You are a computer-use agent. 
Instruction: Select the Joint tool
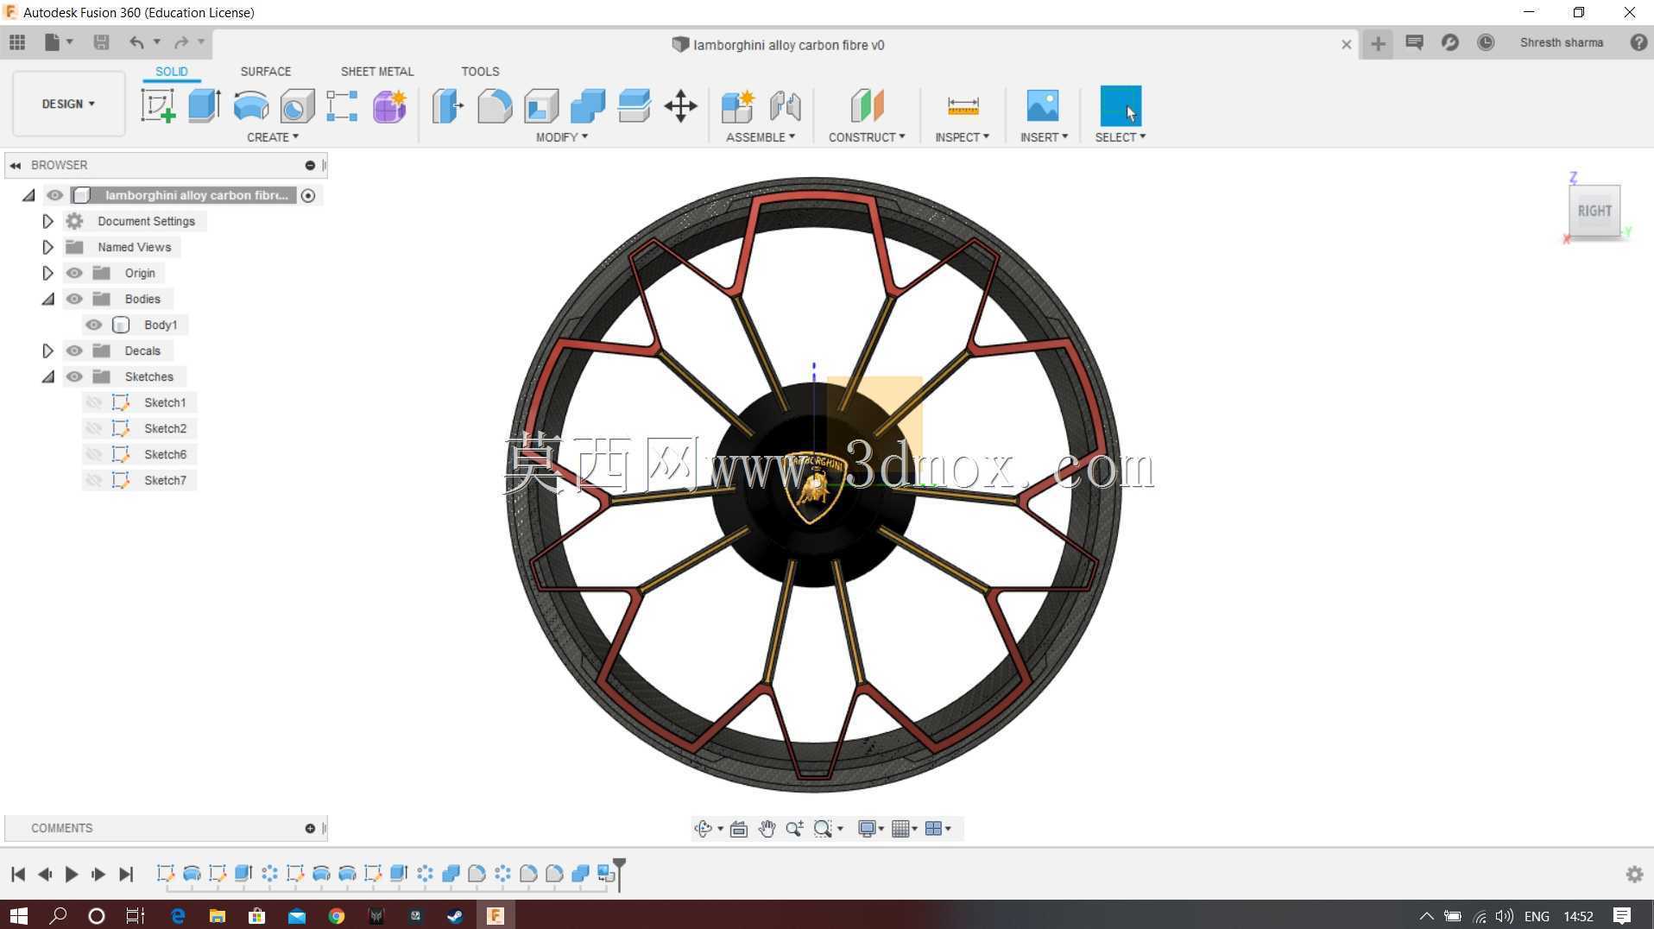tap(785, 106)
